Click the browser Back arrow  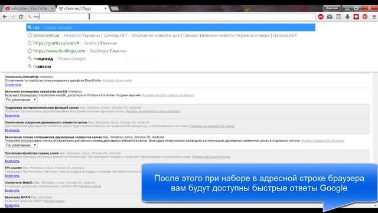tap(5, 17)
